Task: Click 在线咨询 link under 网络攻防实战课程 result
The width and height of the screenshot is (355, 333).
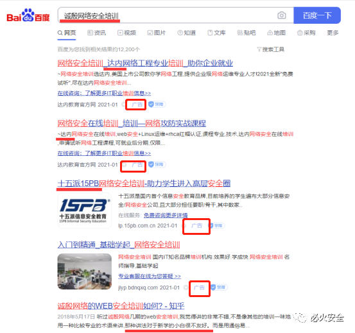Action: pos(104,153)
